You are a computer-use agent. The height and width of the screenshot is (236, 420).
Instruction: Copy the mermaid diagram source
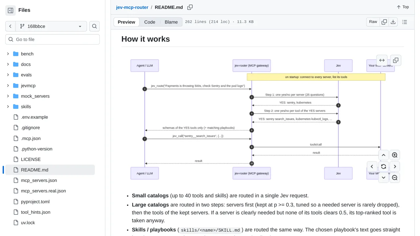point(396,60)
